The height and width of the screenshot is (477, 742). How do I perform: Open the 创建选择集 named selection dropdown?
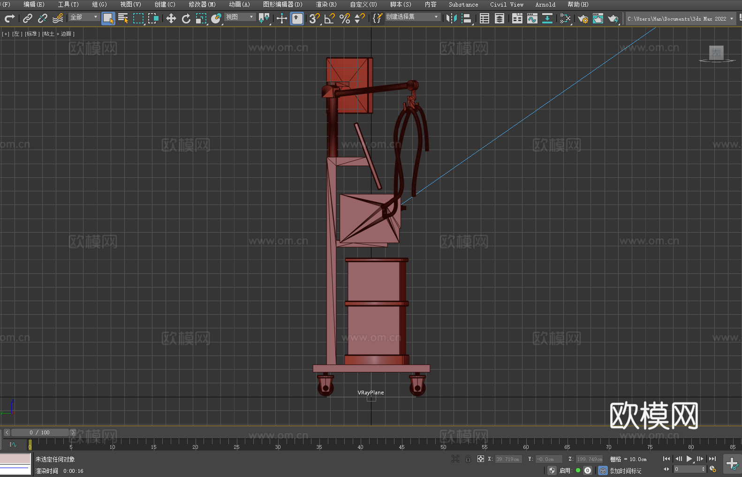(x=412, y=17)
